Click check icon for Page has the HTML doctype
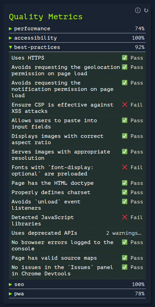Screen dimensions: 155x307 pos(125,183)
